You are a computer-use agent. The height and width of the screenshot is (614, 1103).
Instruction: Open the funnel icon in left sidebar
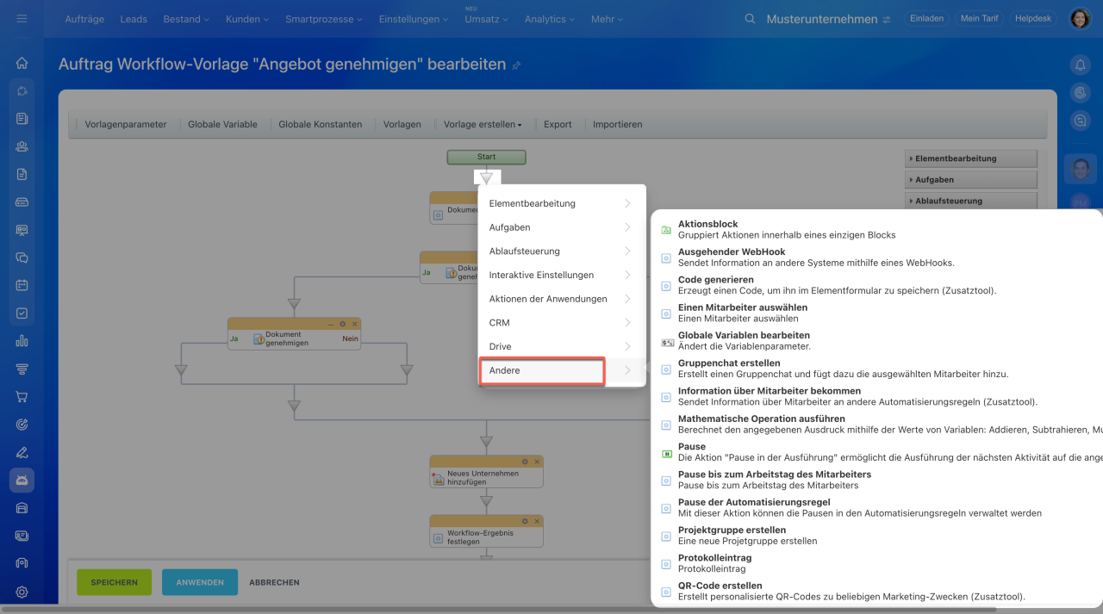pos(22,369)
